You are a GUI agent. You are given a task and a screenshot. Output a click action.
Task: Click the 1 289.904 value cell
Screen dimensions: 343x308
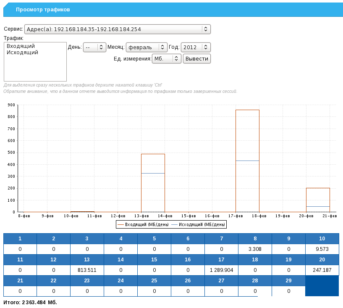tap(221, 270)
